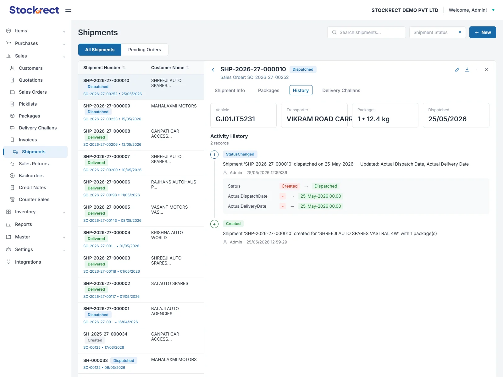Open Credit Notes in the sidebar
Screen dimensions: 503x377
(x=36, y=188)
